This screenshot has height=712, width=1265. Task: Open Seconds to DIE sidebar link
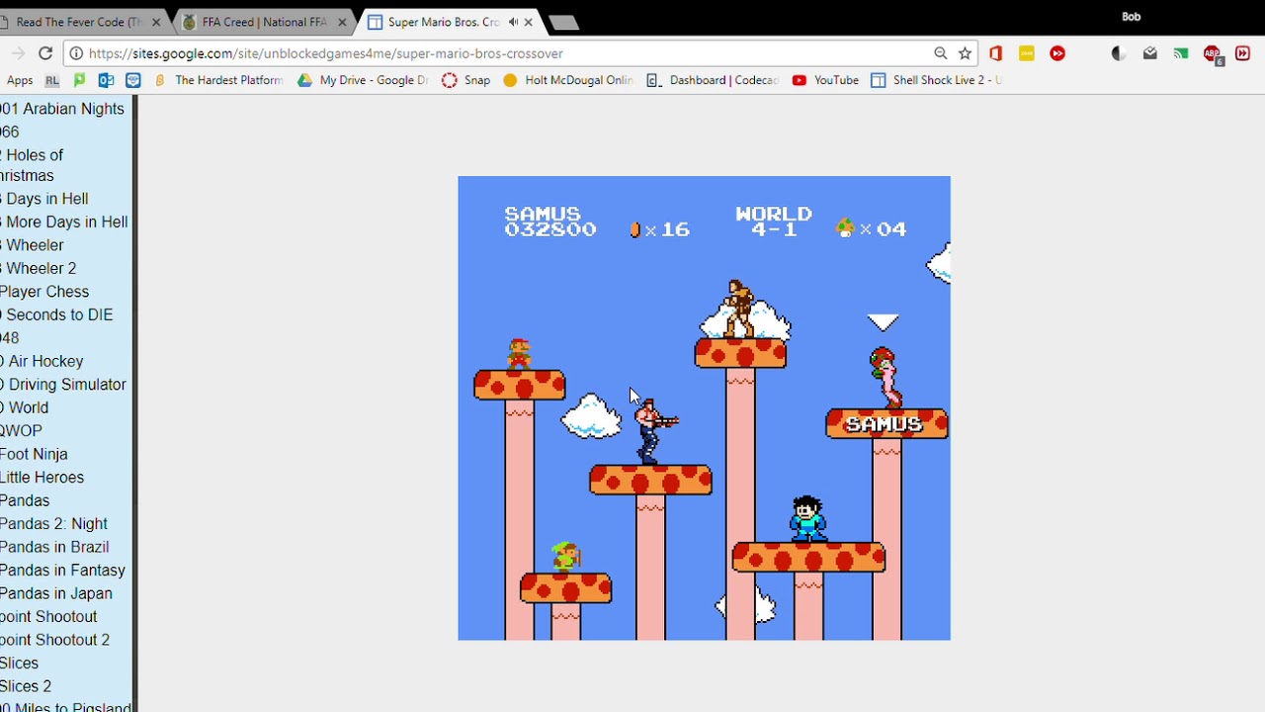pyautogui.click(x=56, y=314)
